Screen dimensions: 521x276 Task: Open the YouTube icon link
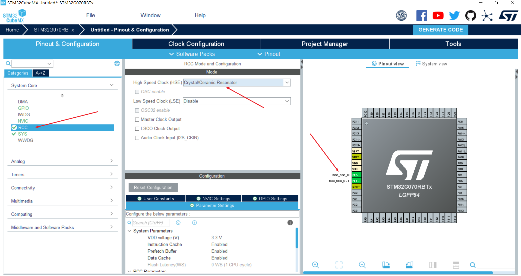click(x=438, y=16)
